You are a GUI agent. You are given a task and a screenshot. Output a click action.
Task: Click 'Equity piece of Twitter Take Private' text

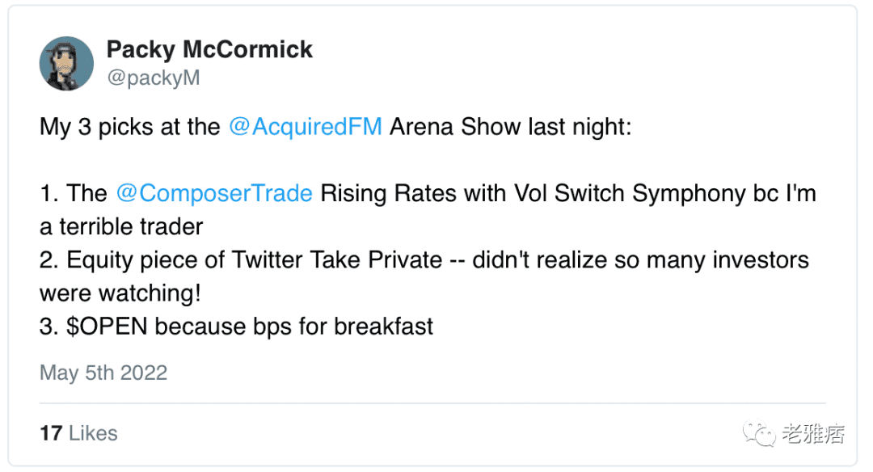click(255, 260)
